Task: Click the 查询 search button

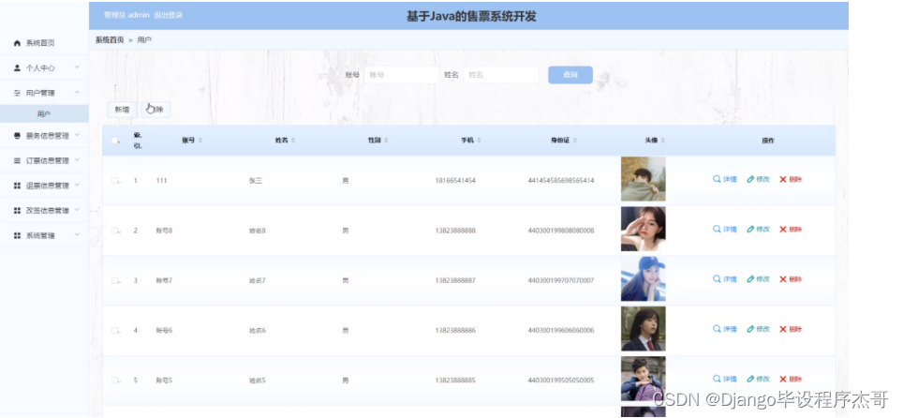Action: [x=570, y=75]
